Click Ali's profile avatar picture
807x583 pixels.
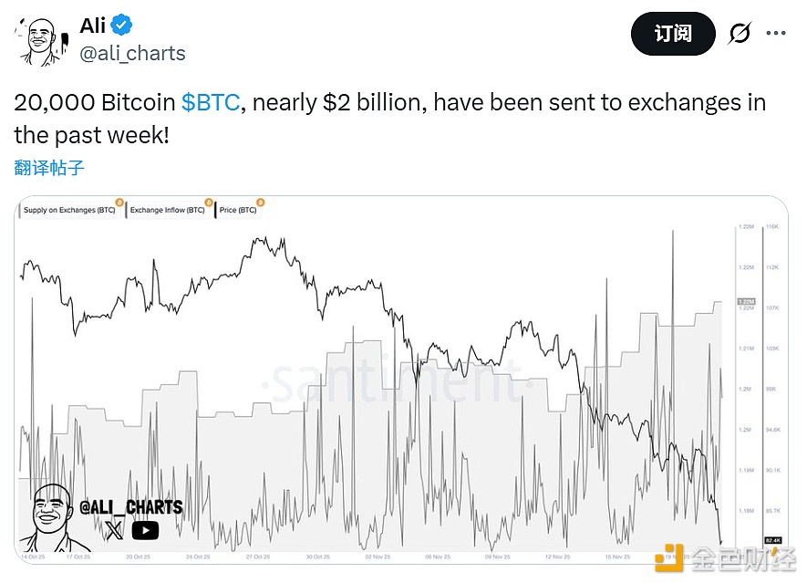(x=42, y=41)
